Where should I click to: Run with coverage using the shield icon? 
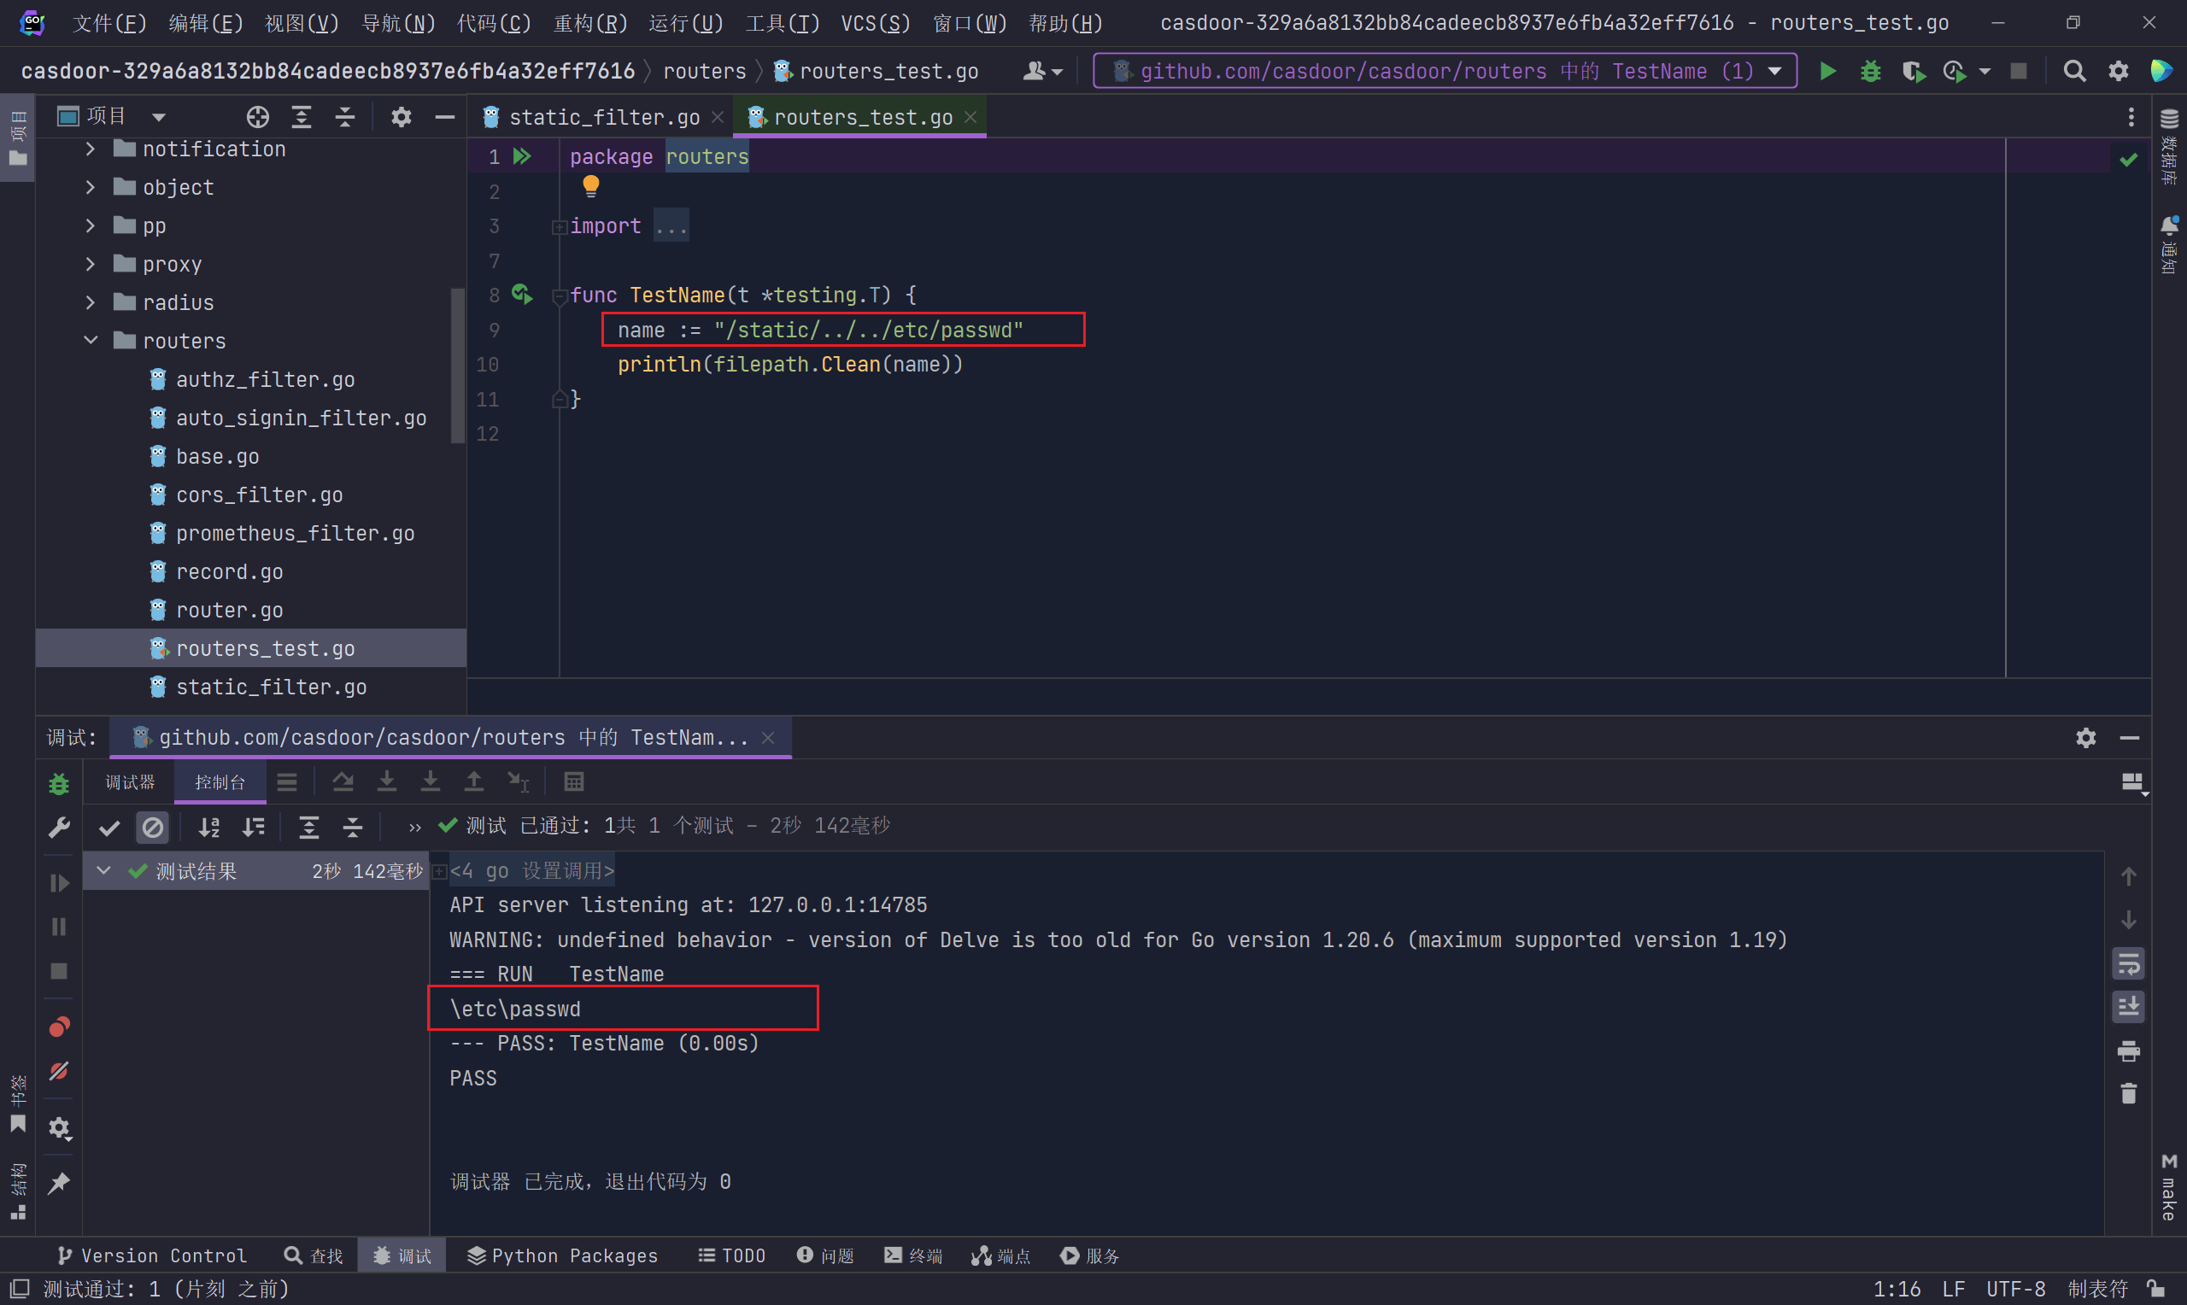tap(1913, 71)
